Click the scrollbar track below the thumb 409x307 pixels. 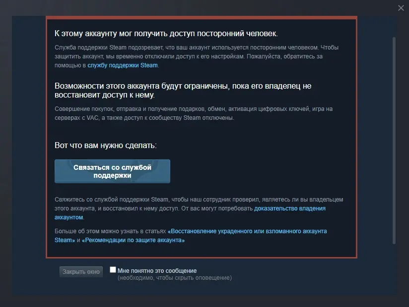pos(394,269)
